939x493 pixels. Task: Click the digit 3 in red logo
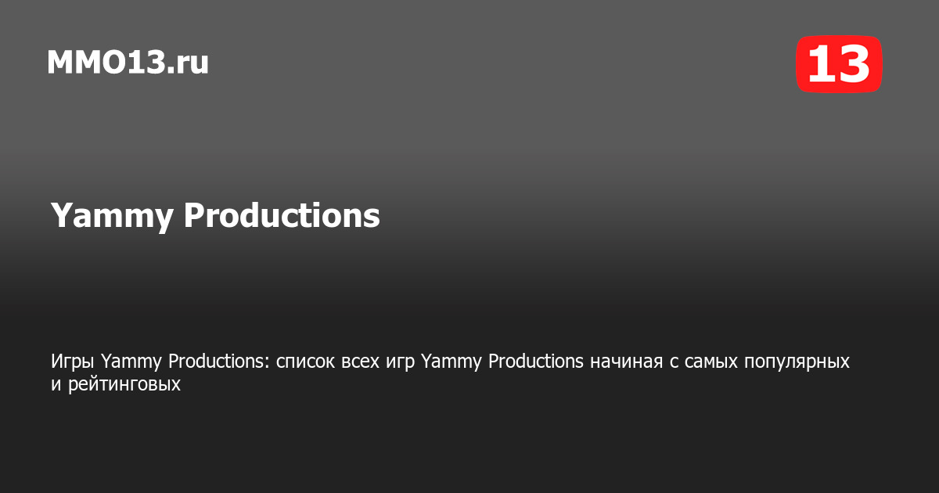(x=854, y=64)
